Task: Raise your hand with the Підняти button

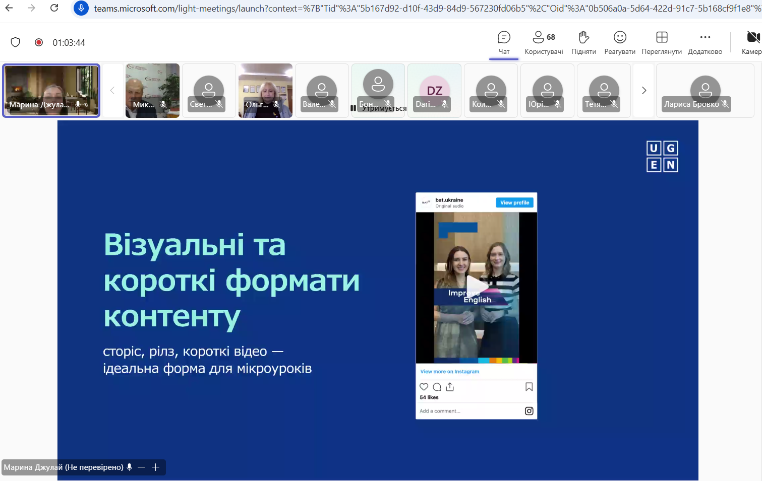Action: [583, 43]
